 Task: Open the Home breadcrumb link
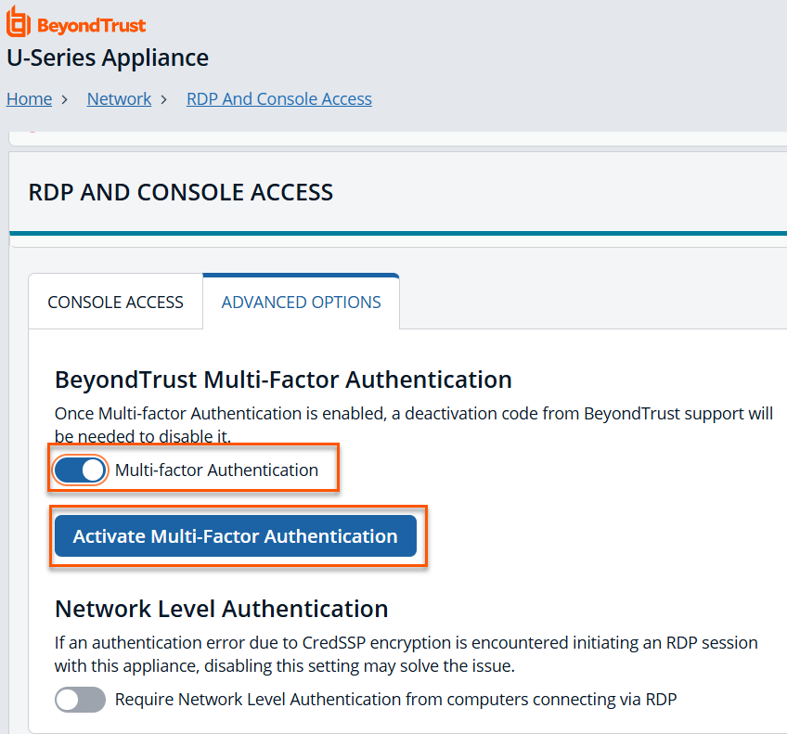(x=29, y=99)
